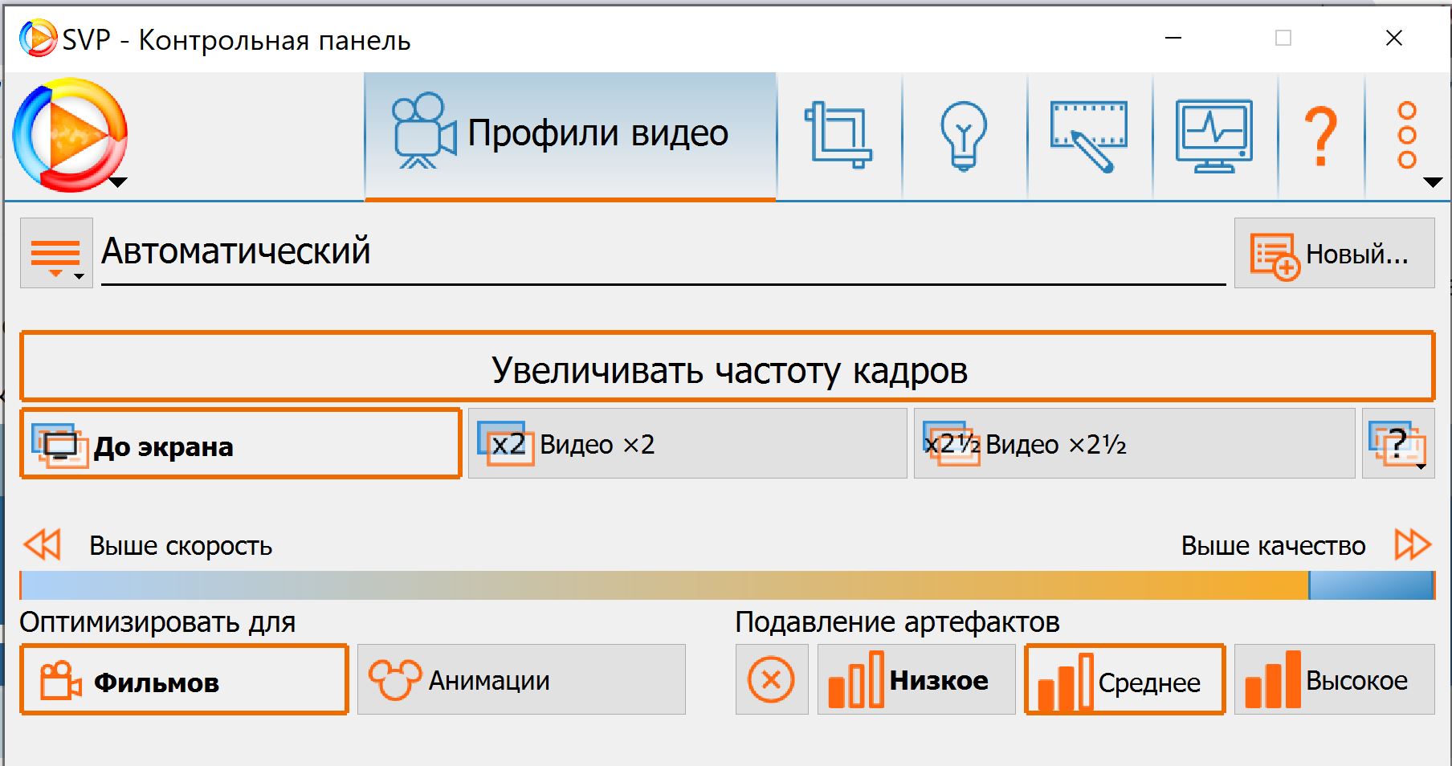This screenshot has height=766, width=1452.
Task: Switch to the 'Профили видео' tab
Action: click(570, 135)
